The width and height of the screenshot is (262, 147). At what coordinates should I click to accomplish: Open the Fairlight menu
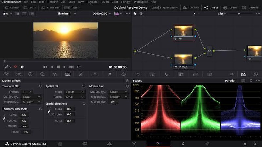pyautogui.click(x=126, y=2)
